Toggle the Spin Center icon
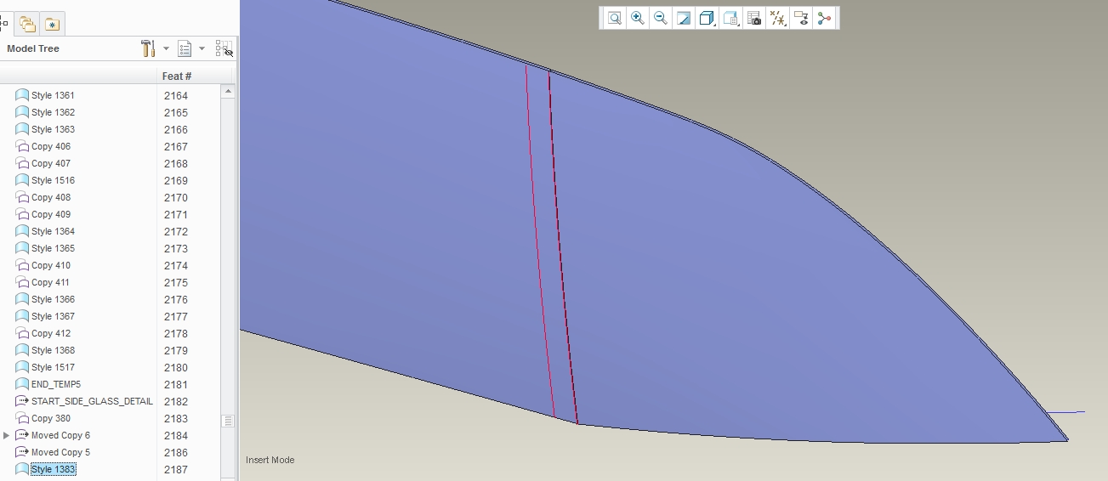This screenshot has height=481, width=1108. (824, 18)
